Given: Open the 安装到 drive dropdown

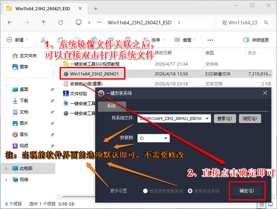Looking at the screenshot, I should pyautogui.click(x=154, y=138).
